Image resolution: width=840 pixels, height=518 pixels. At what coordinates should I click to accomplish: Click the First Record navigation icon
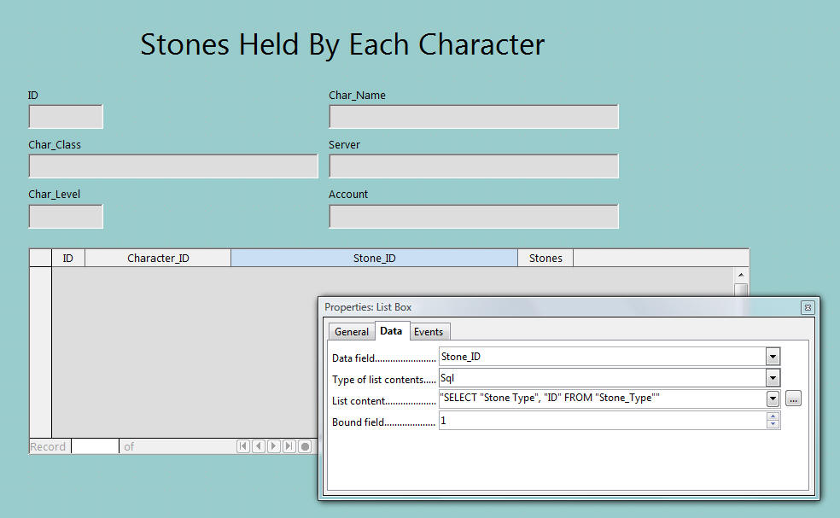(x=243, y=446)
